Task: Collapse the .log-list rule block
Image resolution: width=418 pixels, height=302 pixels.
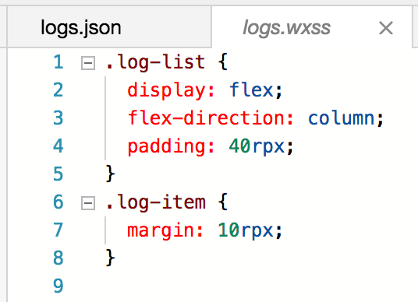Action: 88,63
